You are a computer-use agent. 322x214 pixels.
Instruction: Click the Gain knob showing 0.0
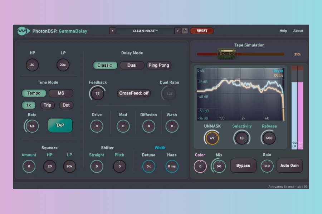[267, 166]
